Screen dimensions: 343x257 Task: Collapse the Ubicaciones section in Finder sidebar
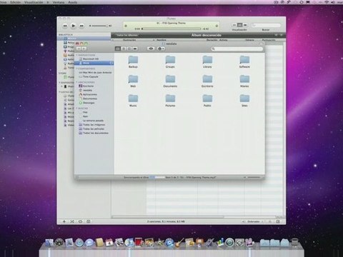(x=77, y=82)
